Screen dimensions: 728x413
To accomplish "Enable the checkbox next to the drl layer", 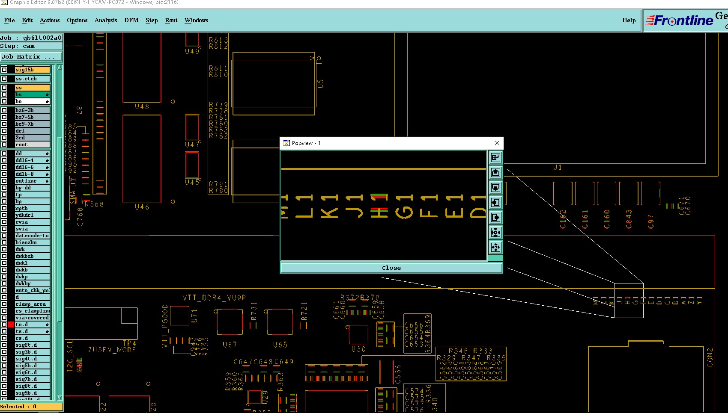I will pos(4,131).
